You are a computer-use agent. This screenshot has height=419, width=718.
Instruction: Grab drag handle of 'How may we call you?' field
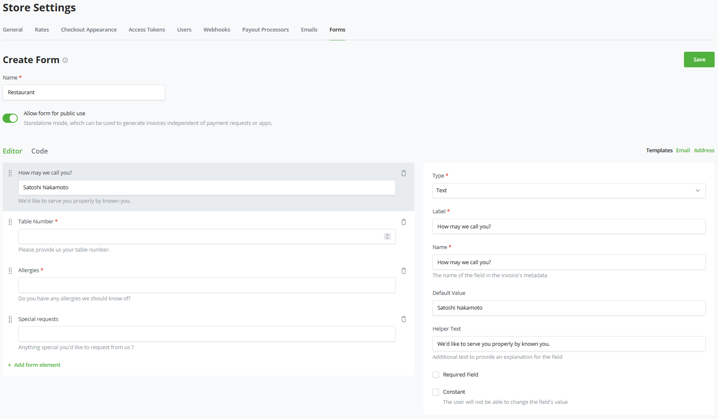(10, 173)
